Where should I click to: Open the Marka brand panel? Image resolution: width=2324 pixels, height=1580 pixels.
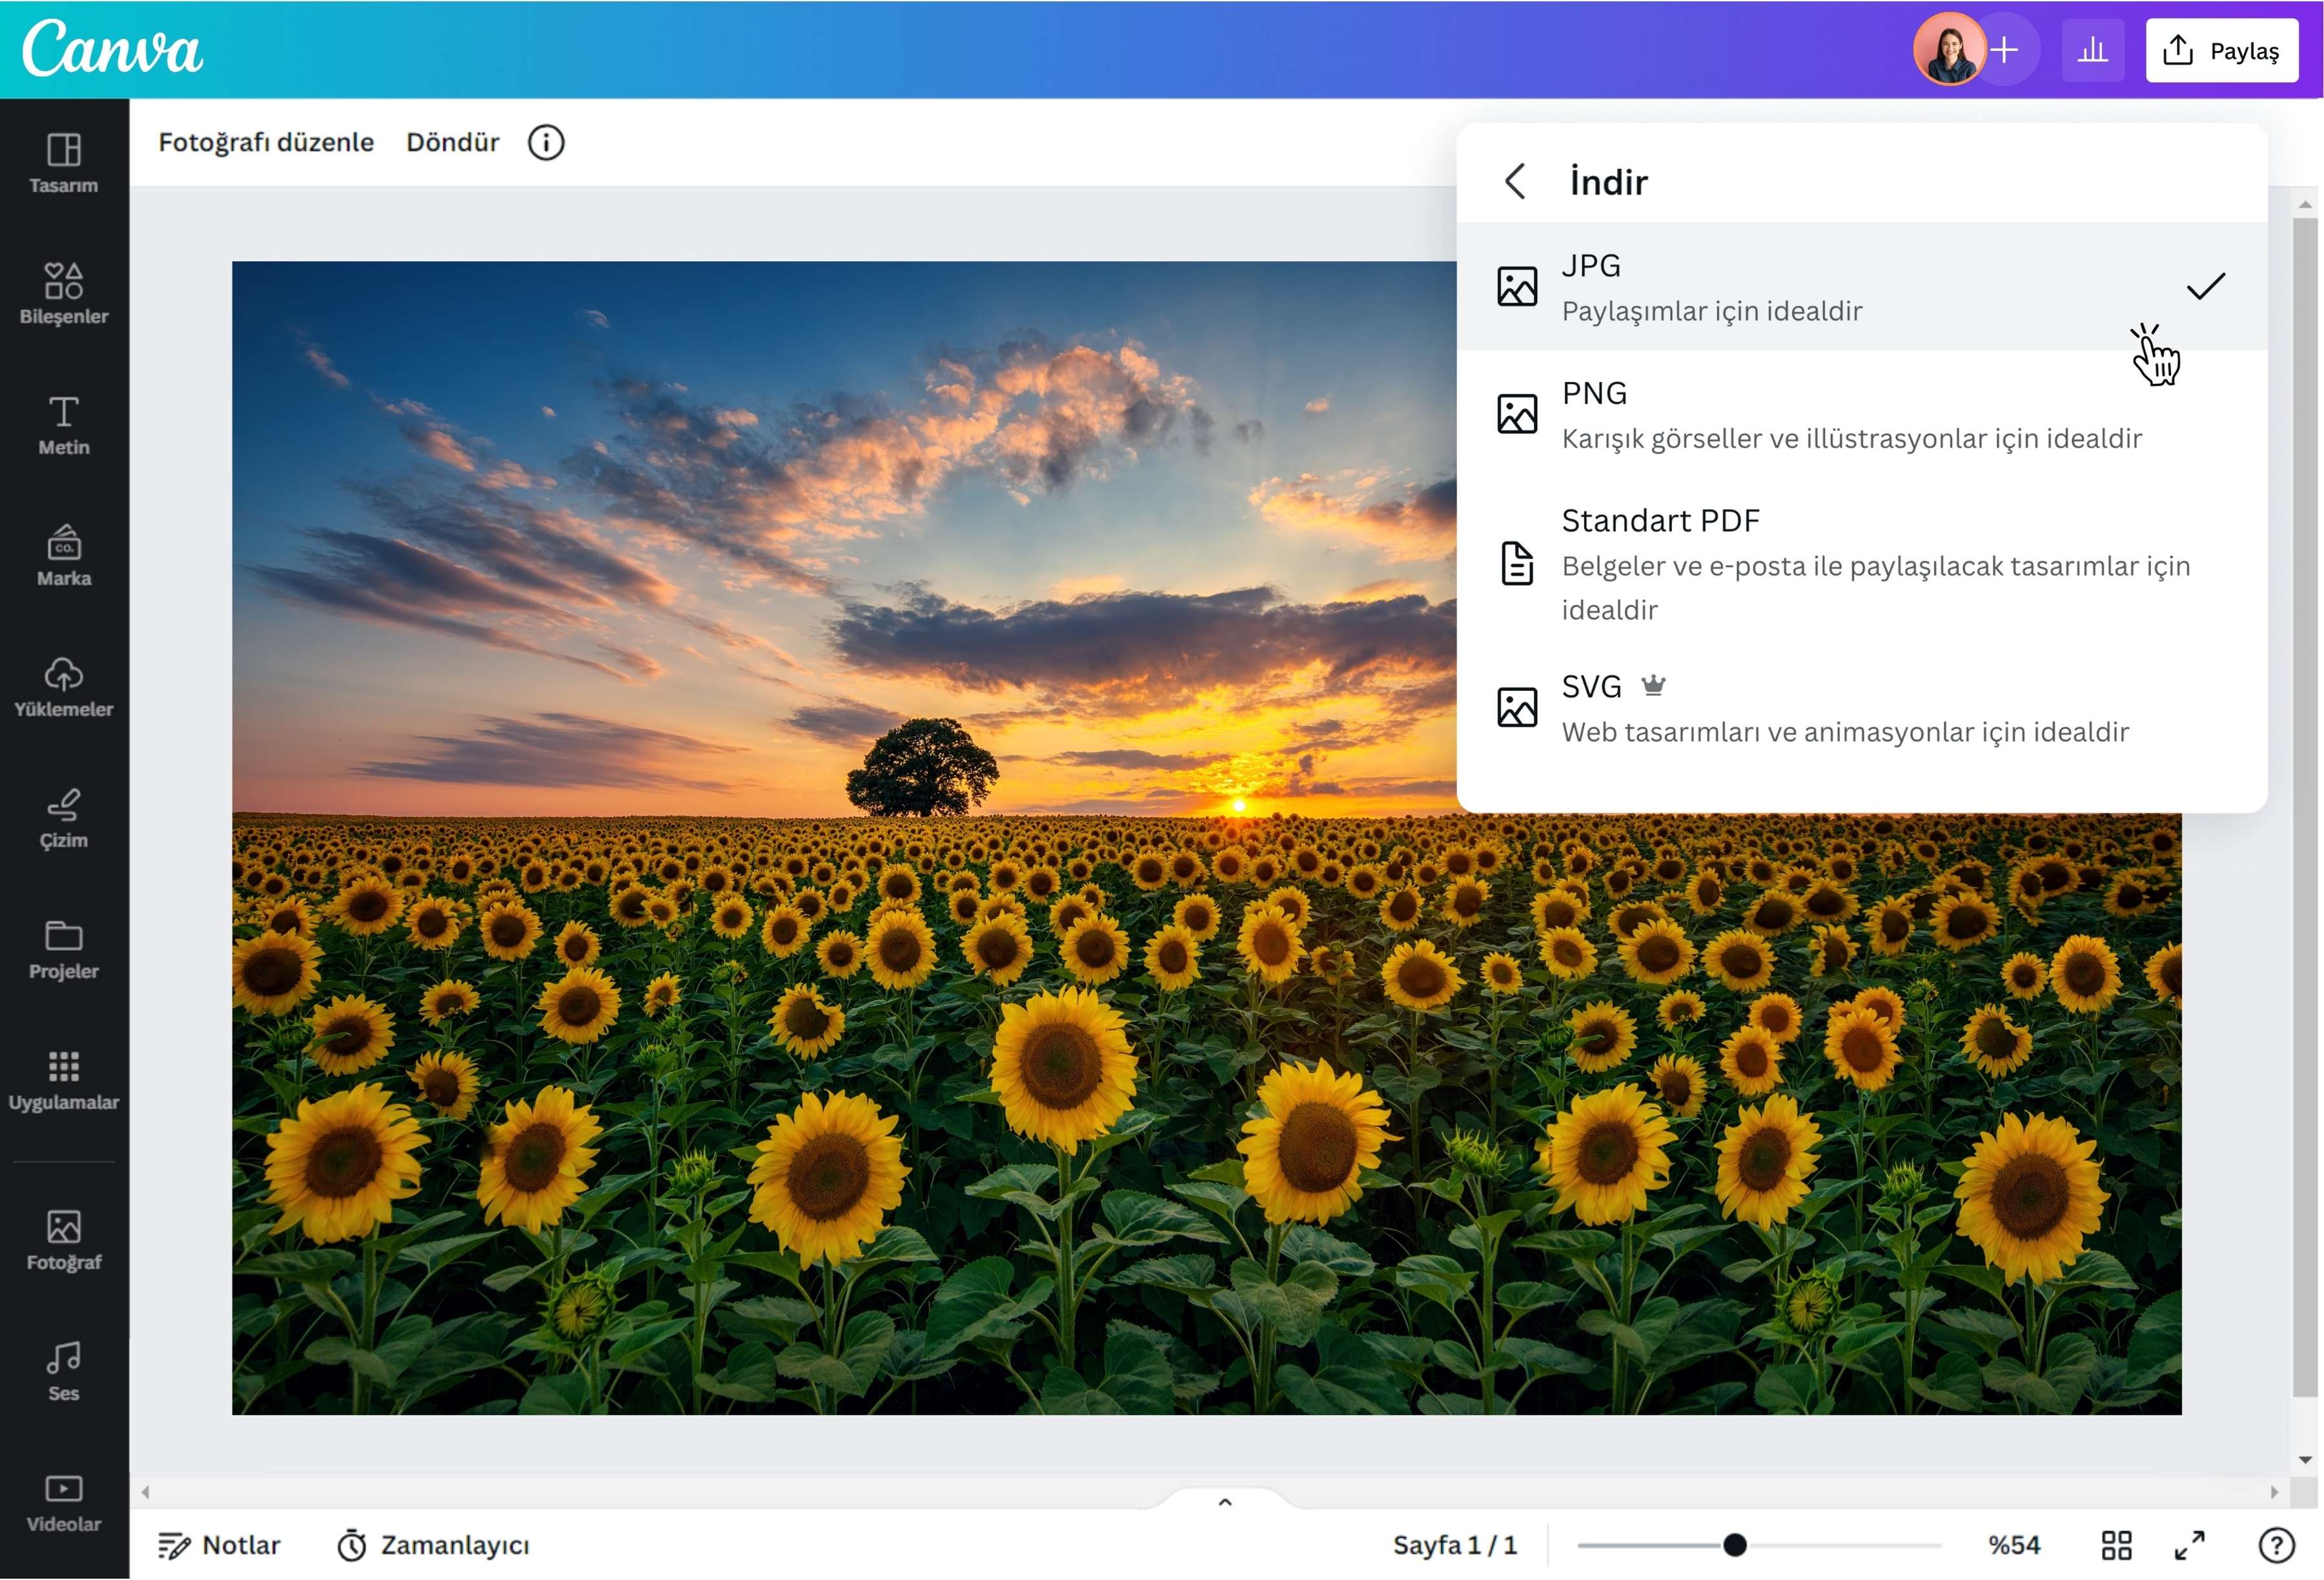click(64, 555)
